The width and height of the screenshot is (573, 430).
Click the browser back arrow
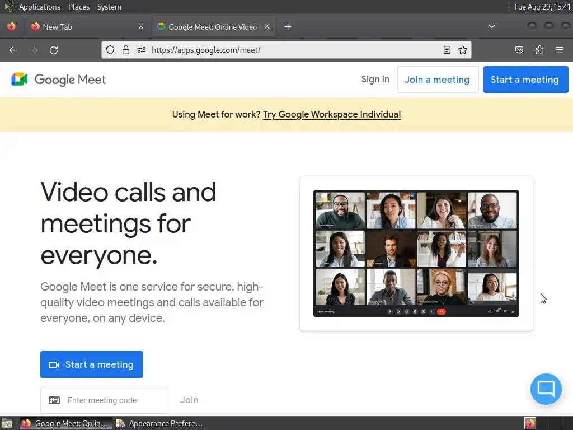pos(13,50)
